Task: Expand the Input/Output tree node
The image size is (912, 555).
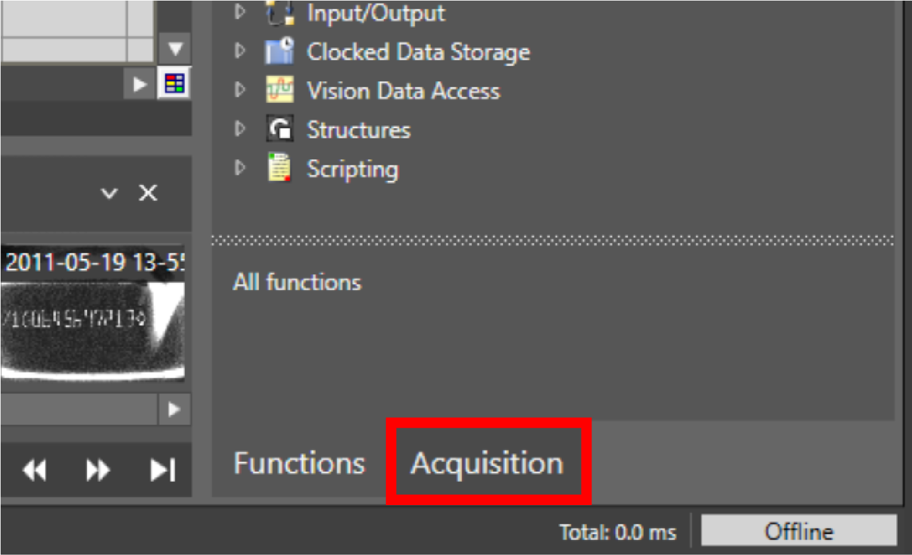Action: tap(240, 12)
